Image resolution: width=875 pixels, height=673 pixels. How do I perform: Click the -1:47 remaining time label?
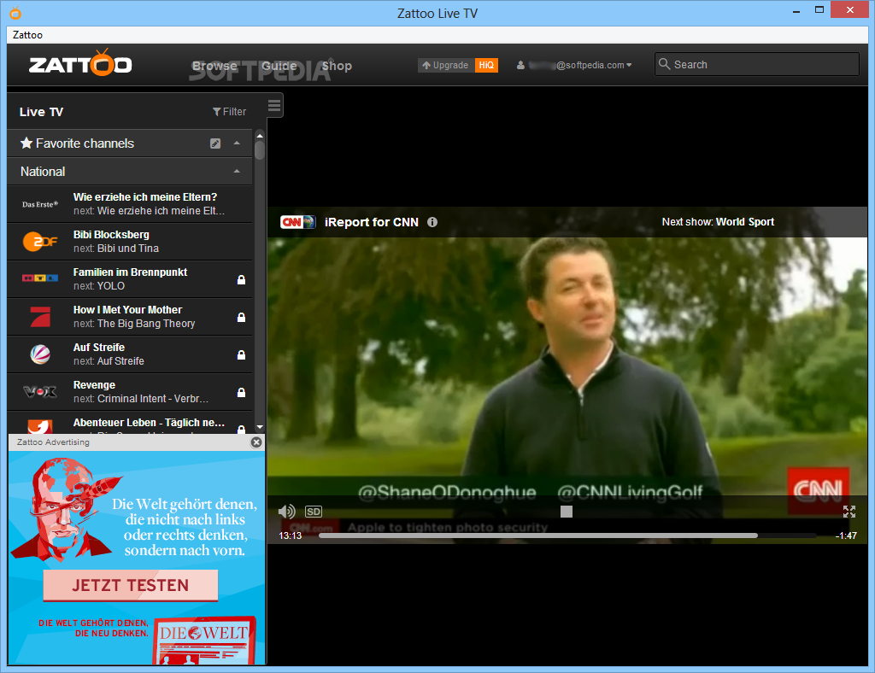coord(846,535)
